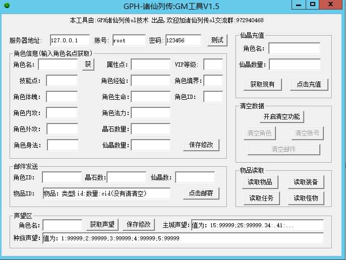
Task: Click 保存修改 in the 角色信息 group
Action: pos(201,145)
